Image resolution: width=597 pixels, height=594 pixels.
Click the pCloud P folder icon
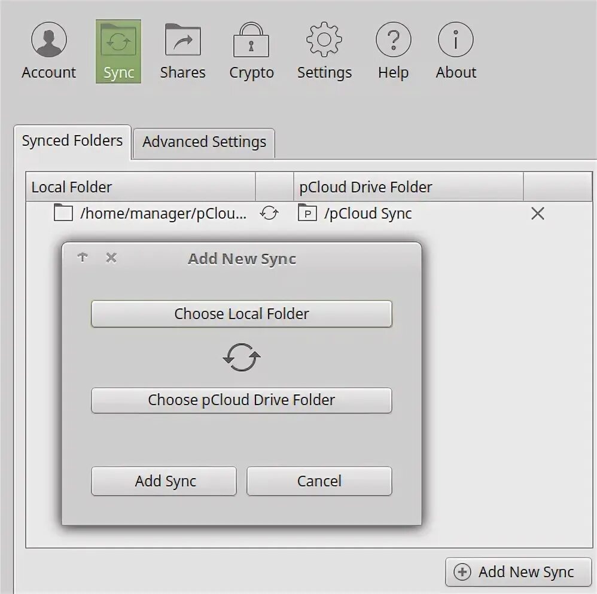[307, 213]
